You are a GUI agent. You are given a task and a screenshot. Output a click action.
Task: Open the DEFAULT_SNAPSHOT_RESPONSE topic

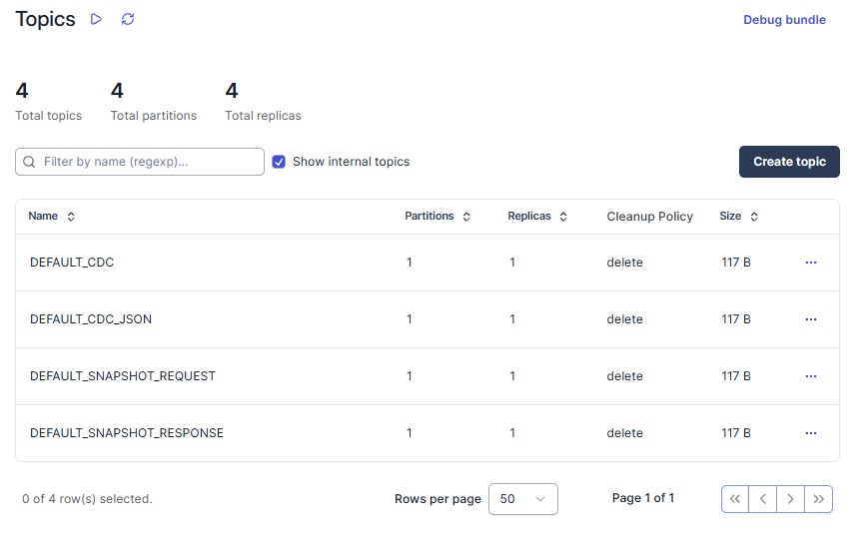click(x=127, y=433)
